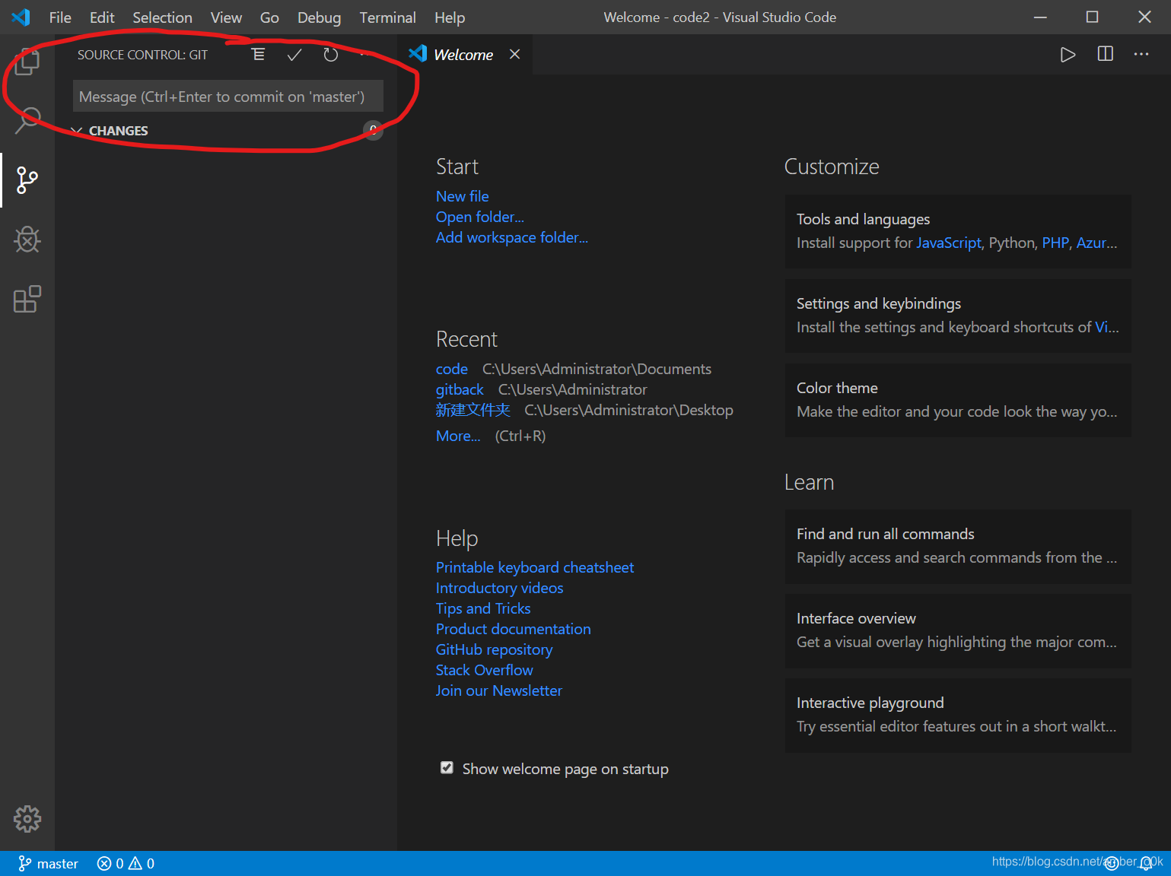Open the Debug menu
This screenshot has width=1171, height=876.
tap(319, 17)
